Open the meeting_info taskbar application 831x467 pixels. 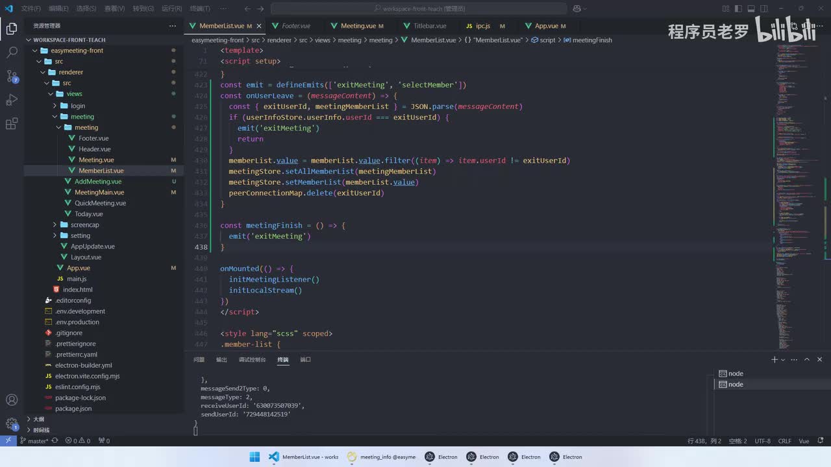[x=382, y=457]
